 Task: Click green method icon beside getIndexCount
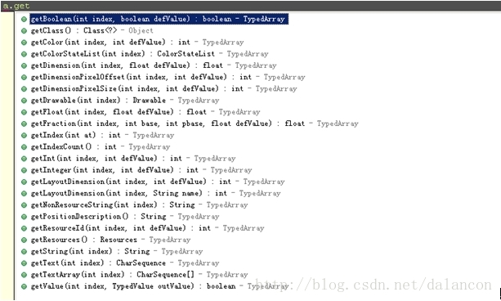(24, 147)
